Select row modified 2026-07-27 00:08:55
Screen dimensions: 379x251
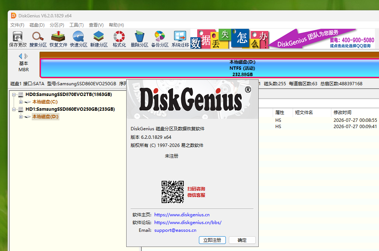pyautogui.click(x=319, y=120)
